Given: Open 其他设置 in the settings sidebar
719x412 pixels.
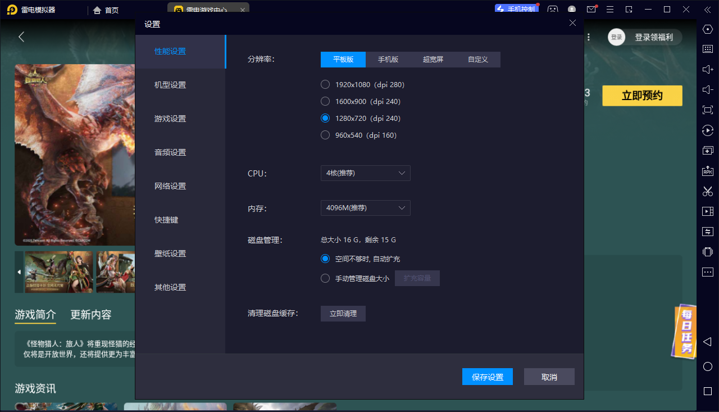Looking at the screenshot, I should coord(180,287).
